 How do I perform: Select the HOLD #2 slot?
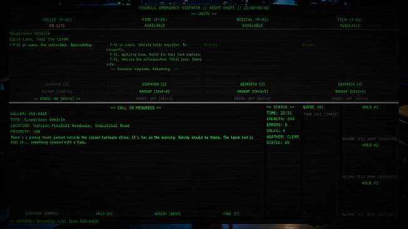click(x=370, y=145)
